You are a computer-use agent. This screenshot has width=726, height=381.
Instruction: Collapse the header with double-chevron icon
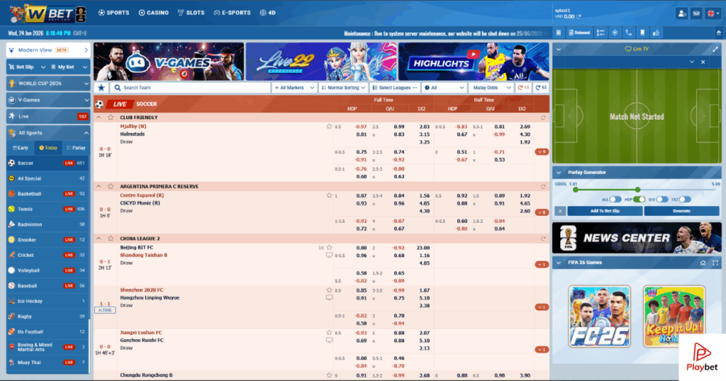coord(719,33)
